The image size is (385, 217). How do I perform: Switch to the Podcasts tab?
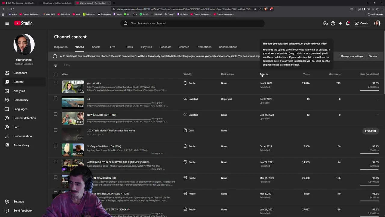click(165, 47)
